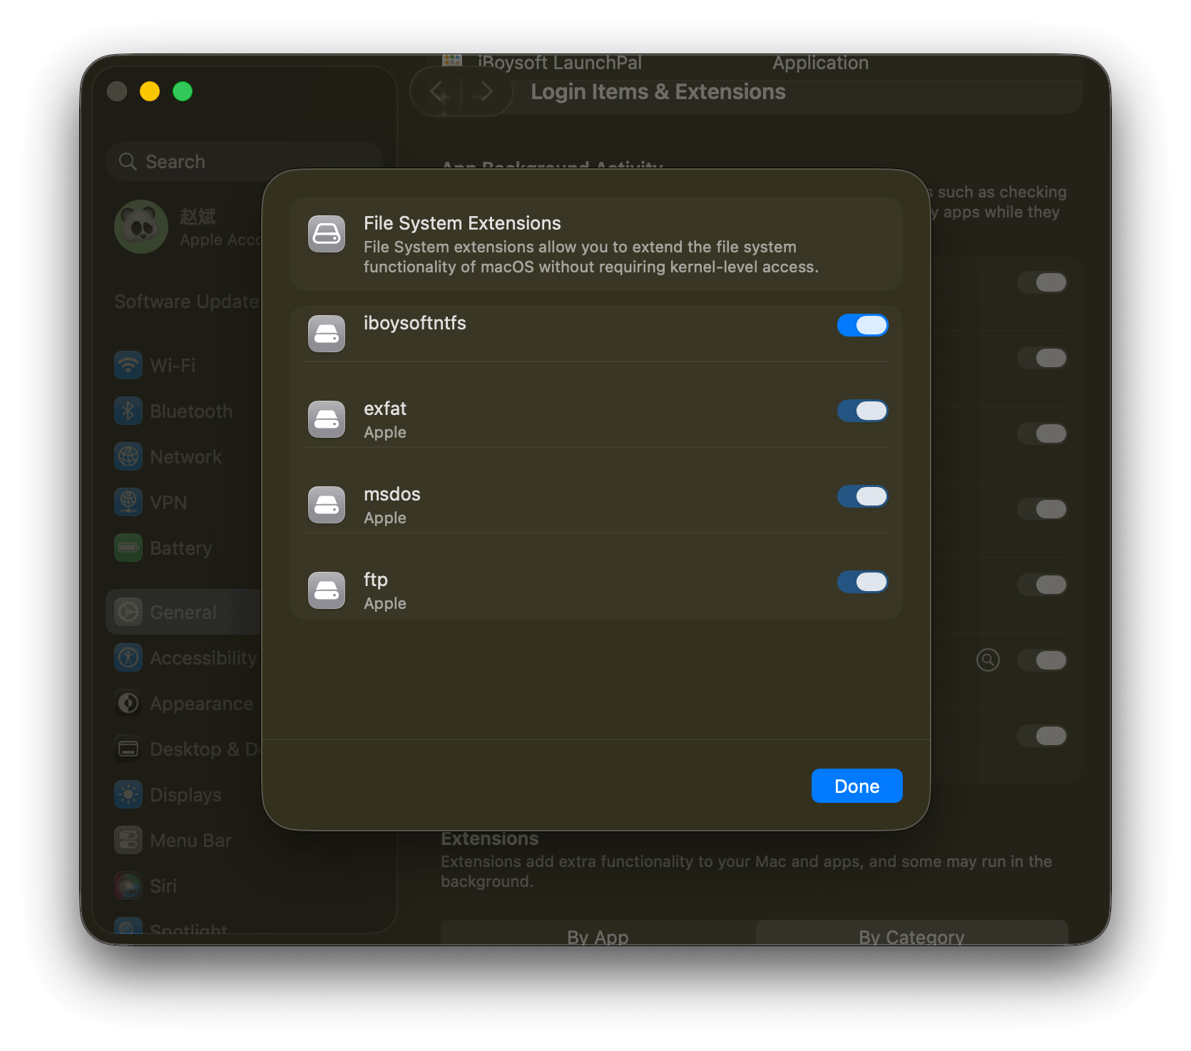
Task: Select Battery in the sidebar
Action: 163,548
